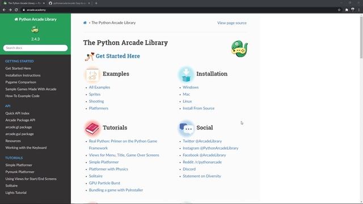The width and height of the screenshot is (363, 204).
Task: Open the Windows installation link
Action: (191, 87)
